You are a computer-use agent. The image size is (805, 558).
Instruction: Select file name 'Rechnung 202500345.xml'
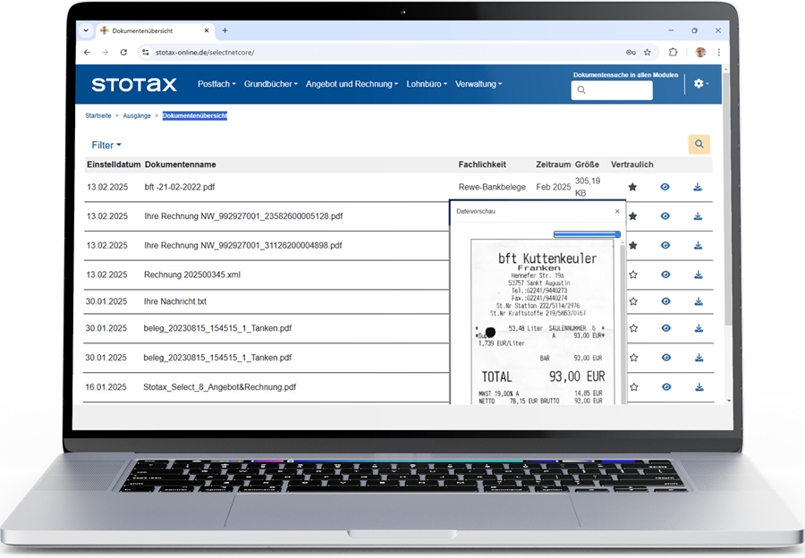pos(192,275)
